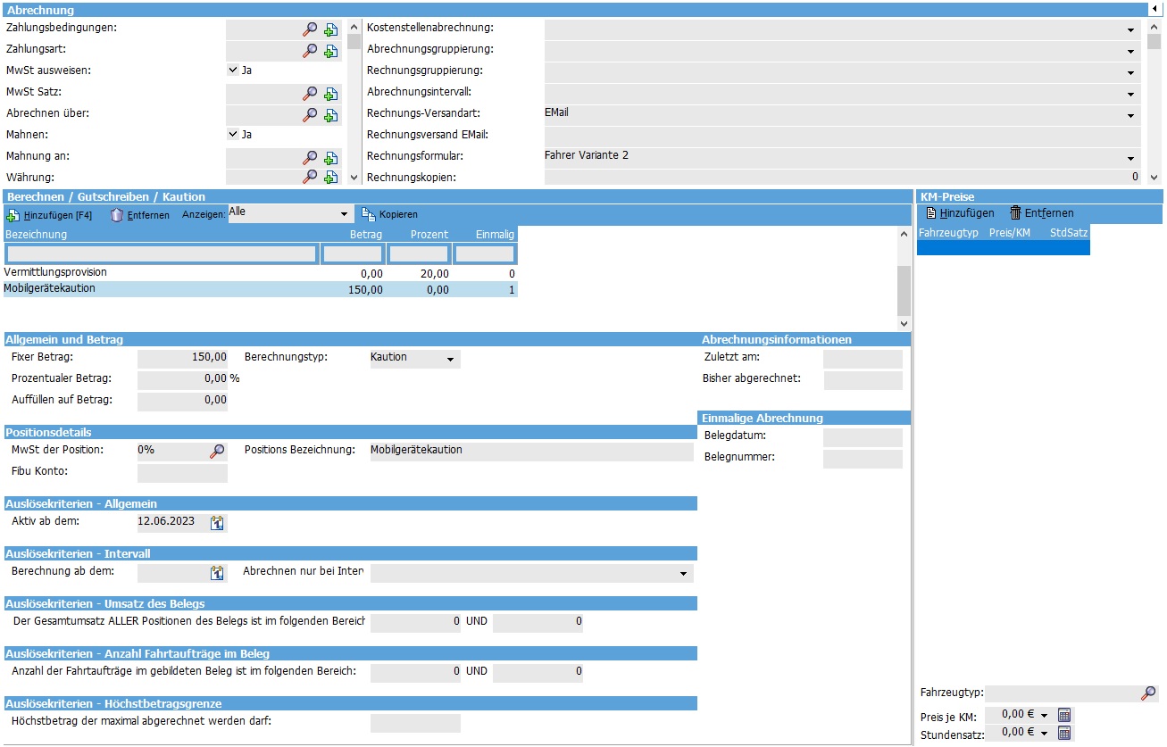Open the Fahrzeugtyp search magnifier
The width and height of the screenshot is (1167, 747).
1148,693
